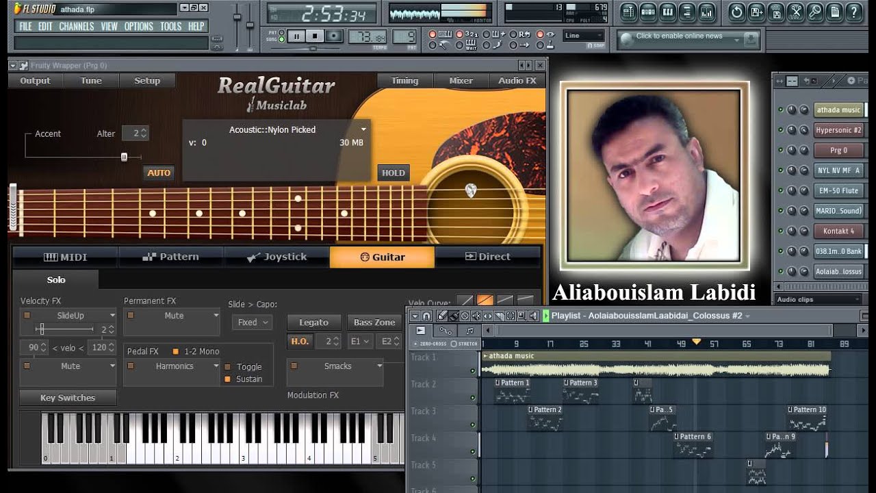This screenshot has height=493, width=876.
Task: Click the Pause playback button
Action: pyautogui.click(x=296, y=36)
